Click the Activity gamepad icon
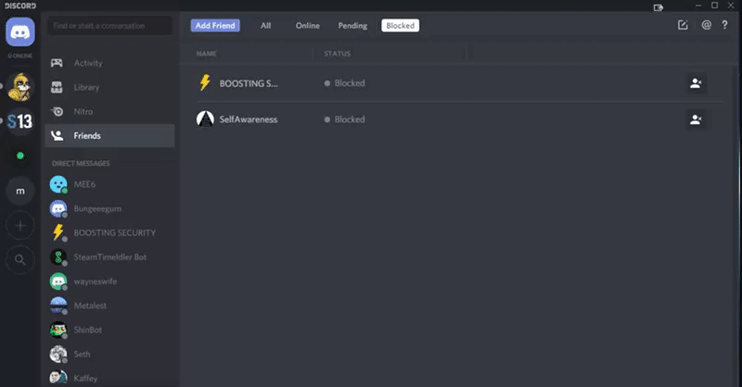Image resolution: width=742 pixels, height=387 pixels. (57, 63)
